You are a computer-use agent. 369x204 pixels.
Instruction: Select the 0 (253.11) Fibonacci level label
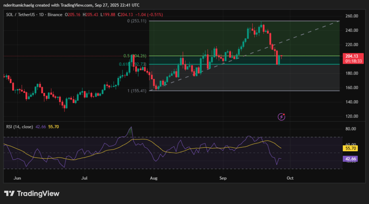[137, 21]
